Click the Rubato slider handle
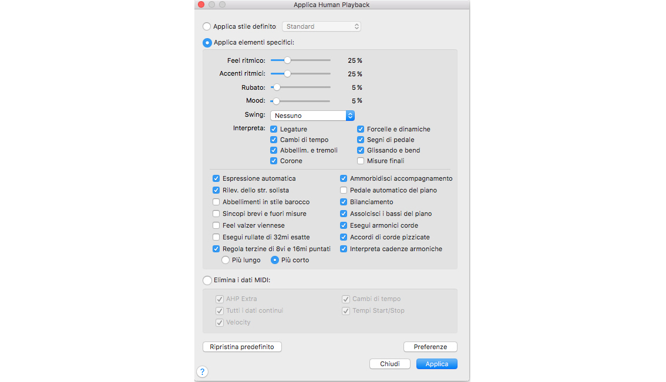The width and height of the screenshot is (666, 382). [x=276, y=87]
